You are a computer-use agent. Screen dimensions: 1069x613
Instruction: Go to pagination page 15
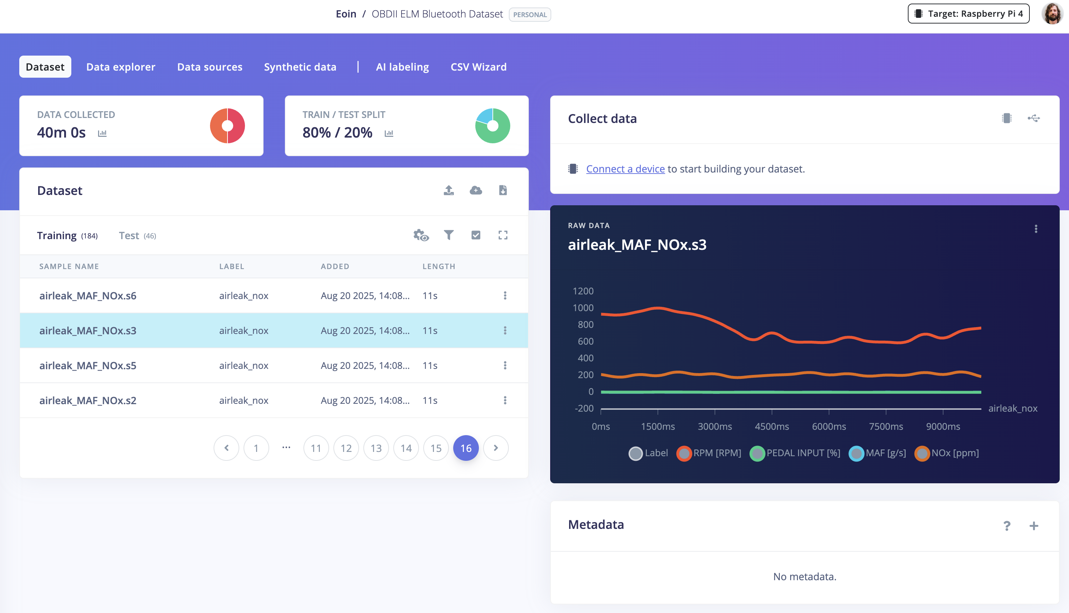point(435,448)
